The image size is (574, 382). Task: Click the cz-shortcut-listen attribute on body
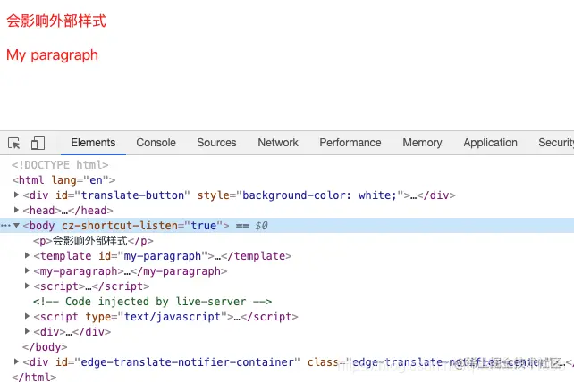(145, 226)
